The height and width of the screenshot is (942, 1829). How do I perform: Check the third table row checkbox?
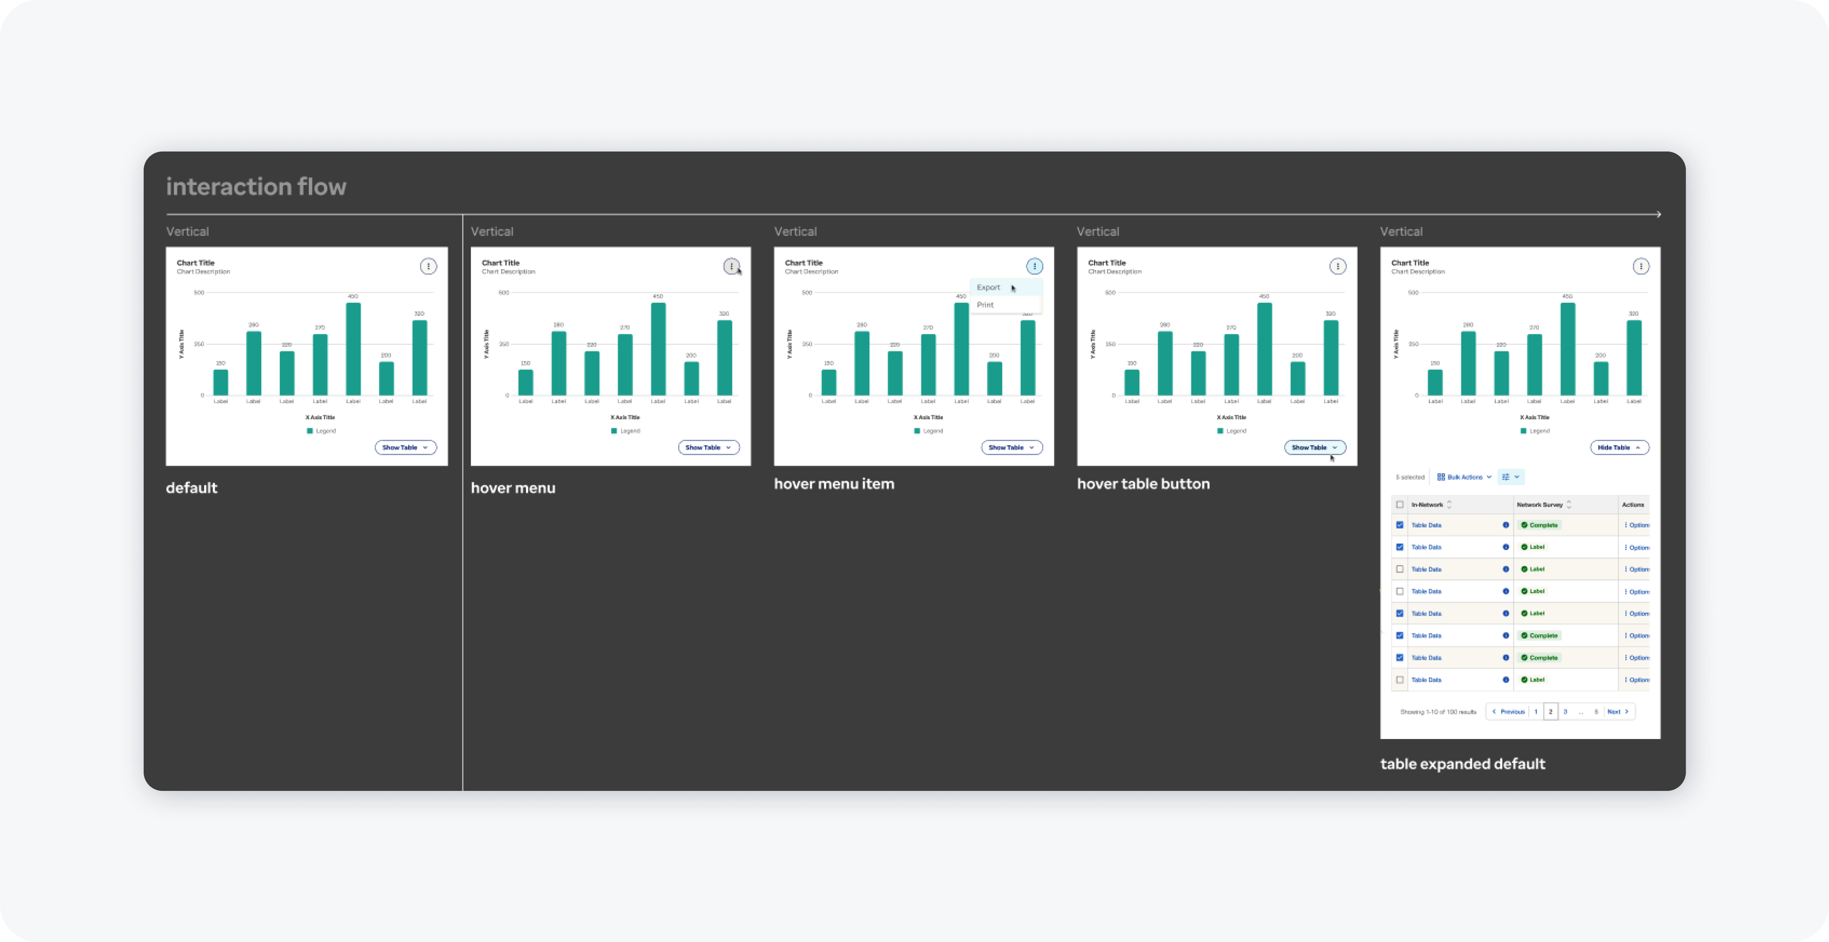coord(1400,569)
